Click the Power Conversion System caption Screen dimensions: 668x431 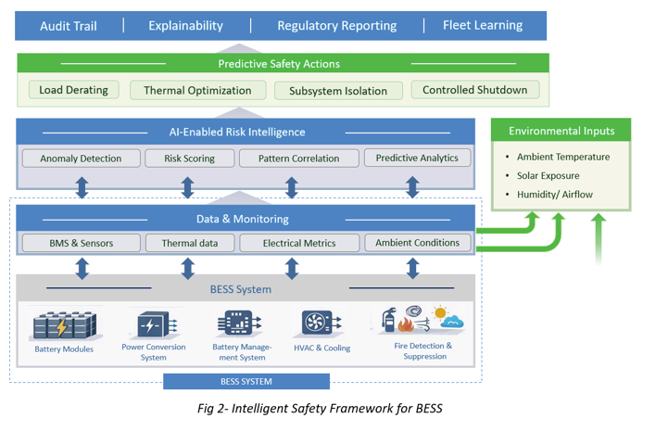point(154,352)
